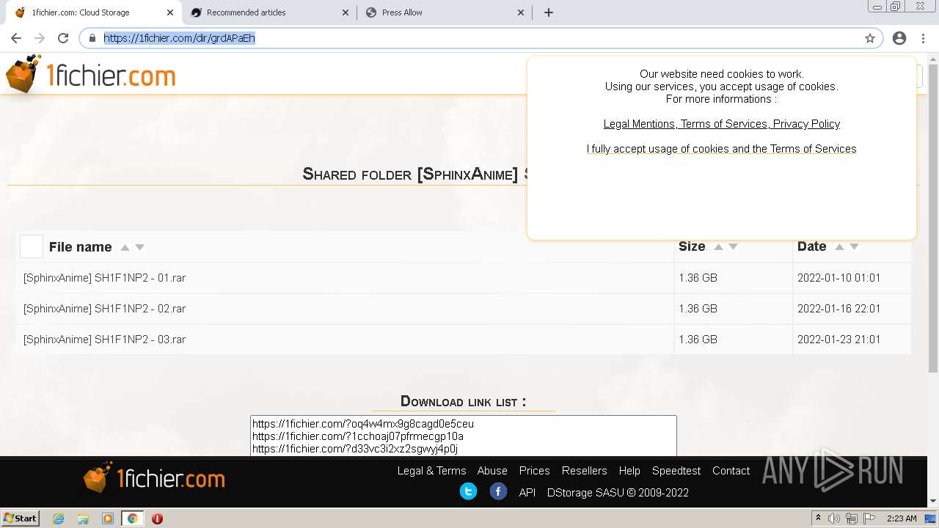
Task: Open the Help footer link
Action: coord(629,471)
